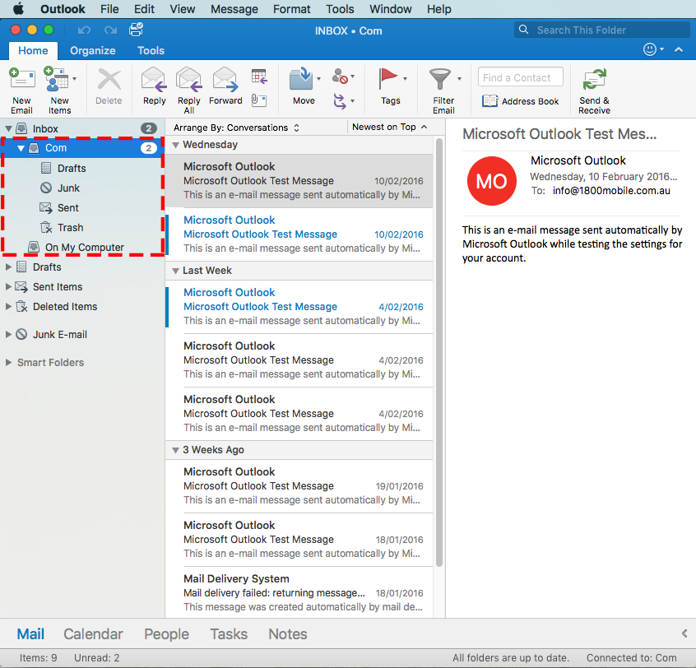696x668 pixels.
Task: Open the Apple menu
Action: [19, 9]
